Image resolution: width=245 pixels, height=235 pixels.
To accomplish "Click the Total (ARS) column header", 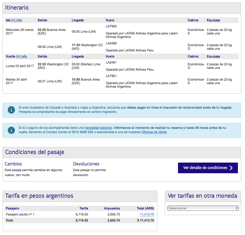I will [x=145, y=208].
